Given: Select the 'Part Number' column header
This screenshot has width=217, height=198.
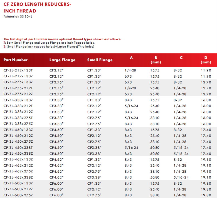Looking at the screenshot, I should [x=16, y=60].
